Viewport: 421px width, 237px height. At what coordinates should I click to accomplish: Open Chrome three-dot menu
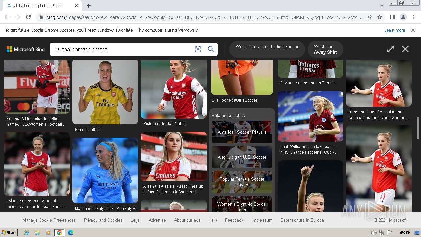point(414,17)
